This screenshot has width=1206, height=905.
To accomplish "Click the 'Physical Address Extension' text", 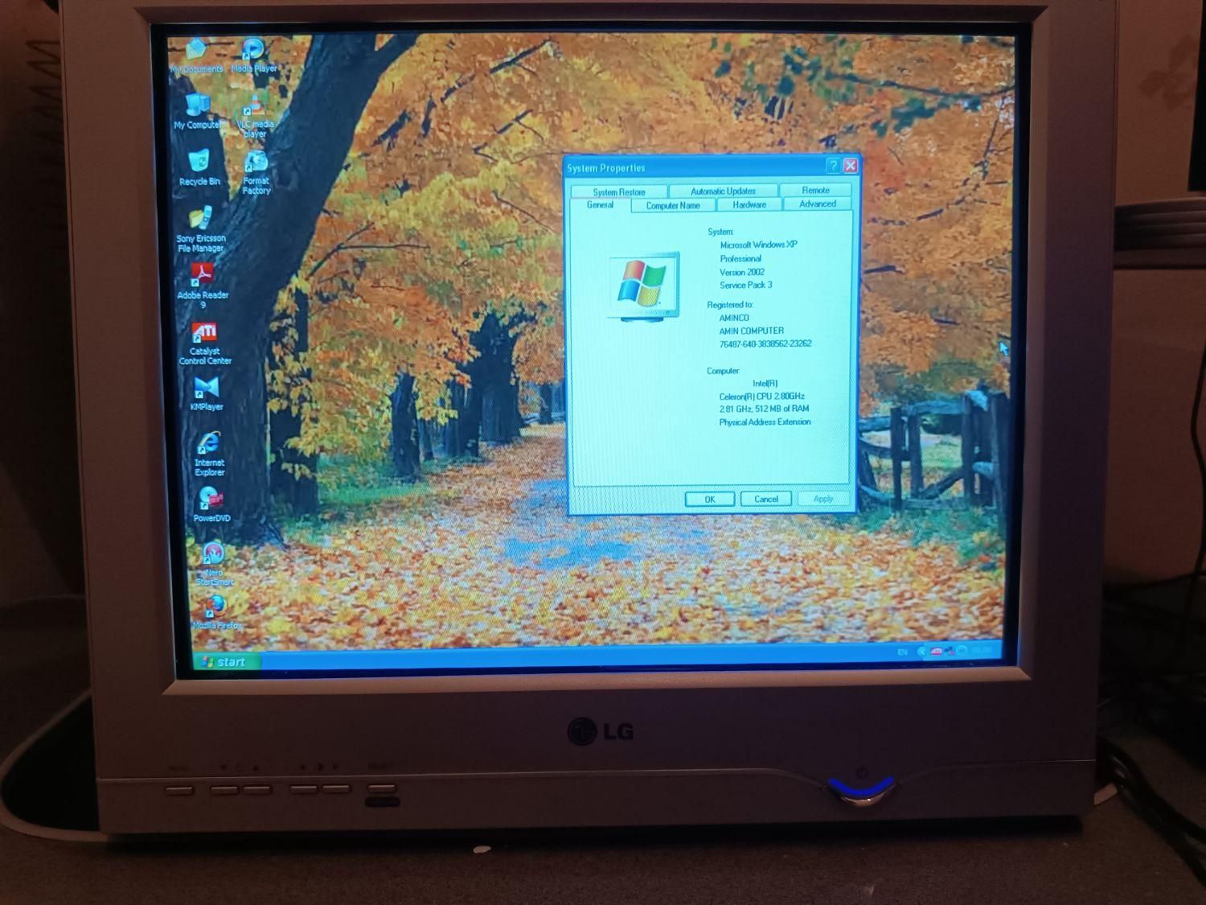I will 765,422.
